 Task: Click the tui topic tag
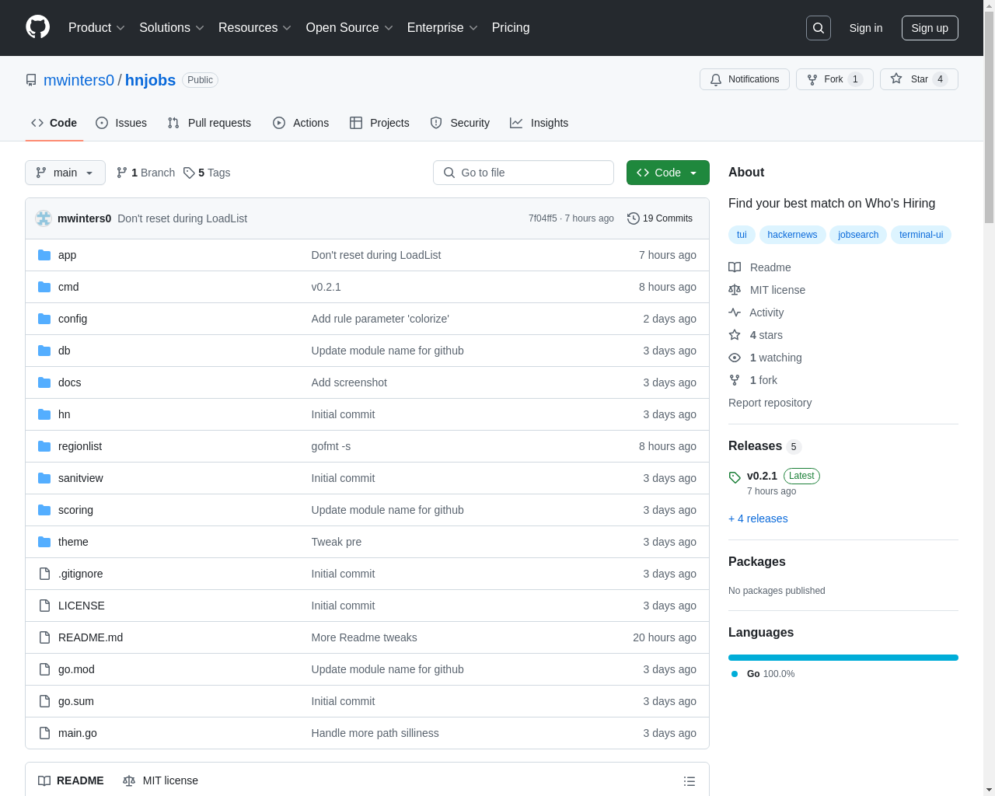[742, 235]
